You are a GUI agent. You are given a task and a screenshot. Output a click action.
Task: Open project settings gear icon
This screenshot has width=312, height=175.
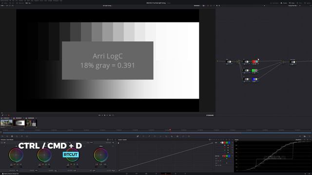[x=309, y=174]
